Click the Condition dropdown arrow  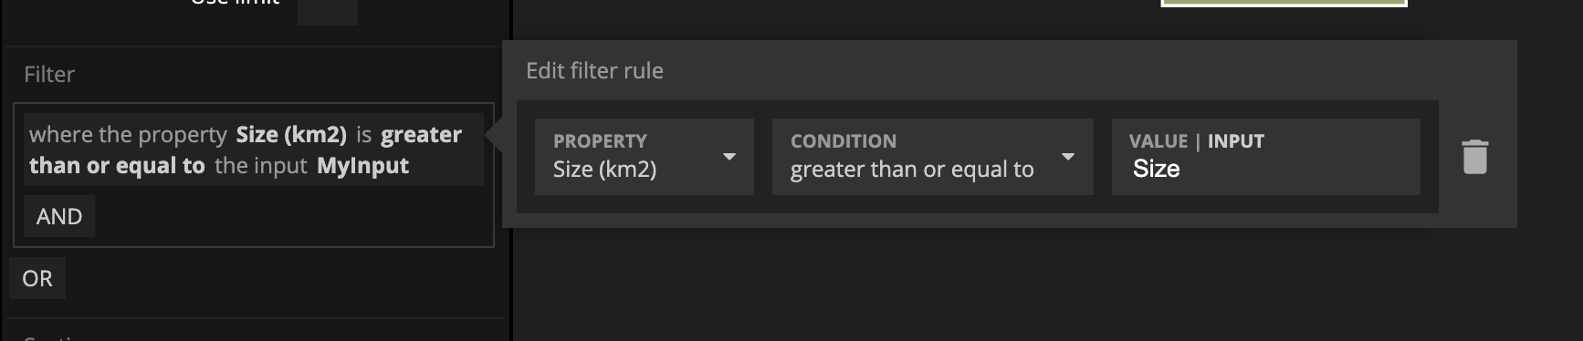(1067, 157)
